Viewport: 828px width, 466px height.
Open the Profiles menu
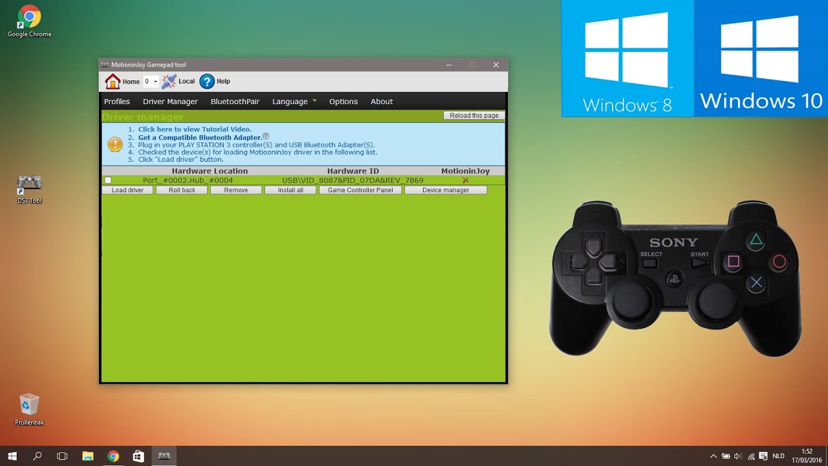117,102
